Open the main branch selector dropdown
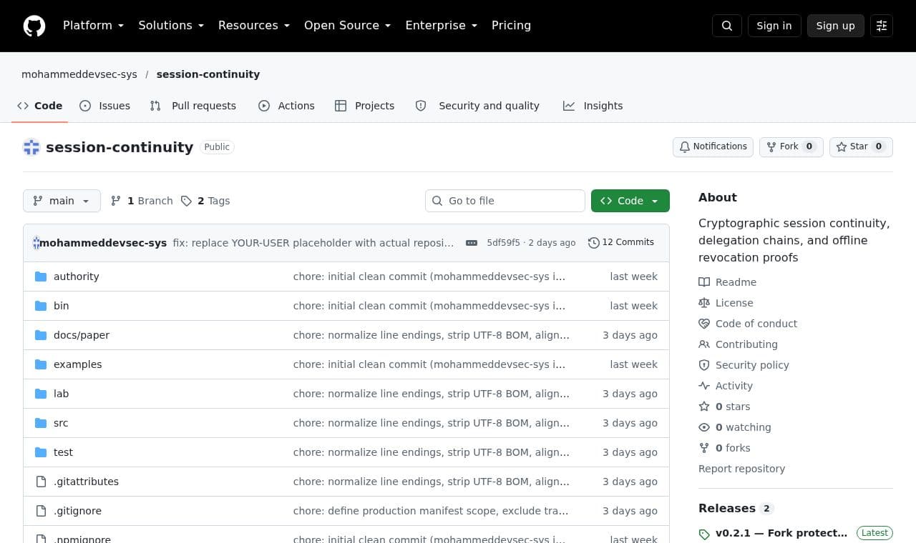The width and height of the screenshot is (916, 543). click(x=62, y=201)
